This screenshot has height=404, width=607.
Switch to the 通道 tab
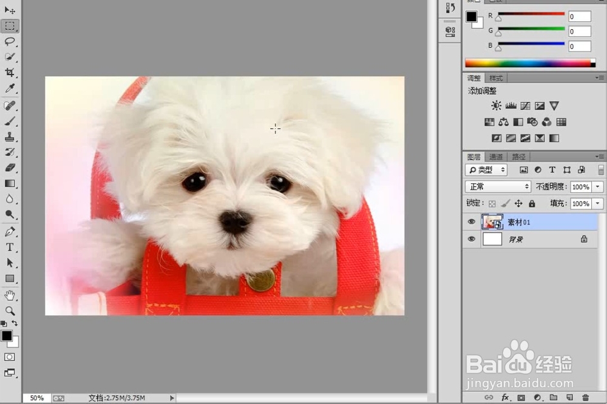(x=496, y=157)
